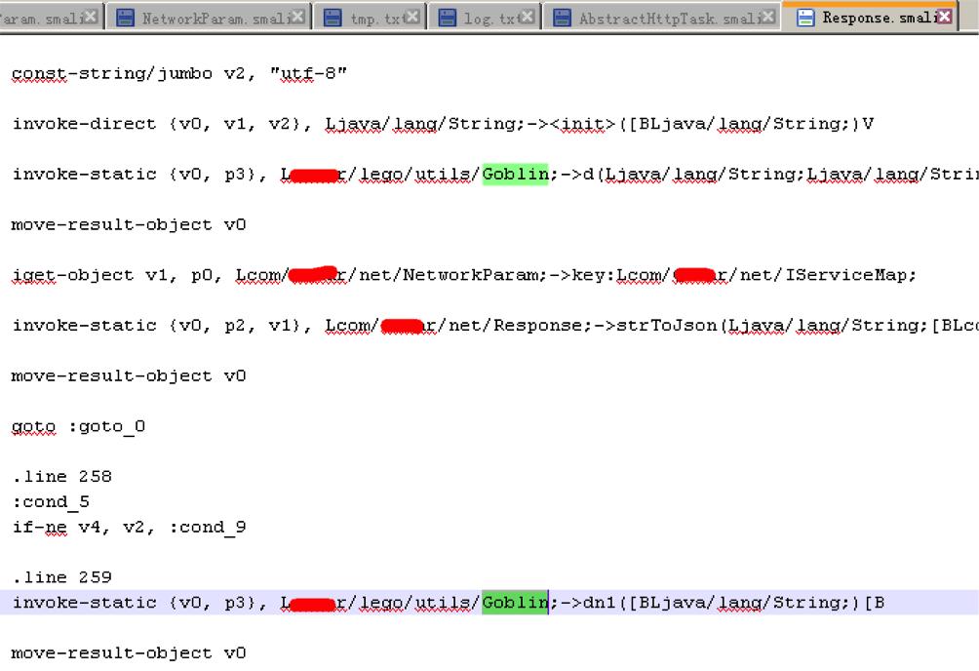Click the disk icon on log.txt tab
The image size is (979, 671).
[x=448, y=18]
